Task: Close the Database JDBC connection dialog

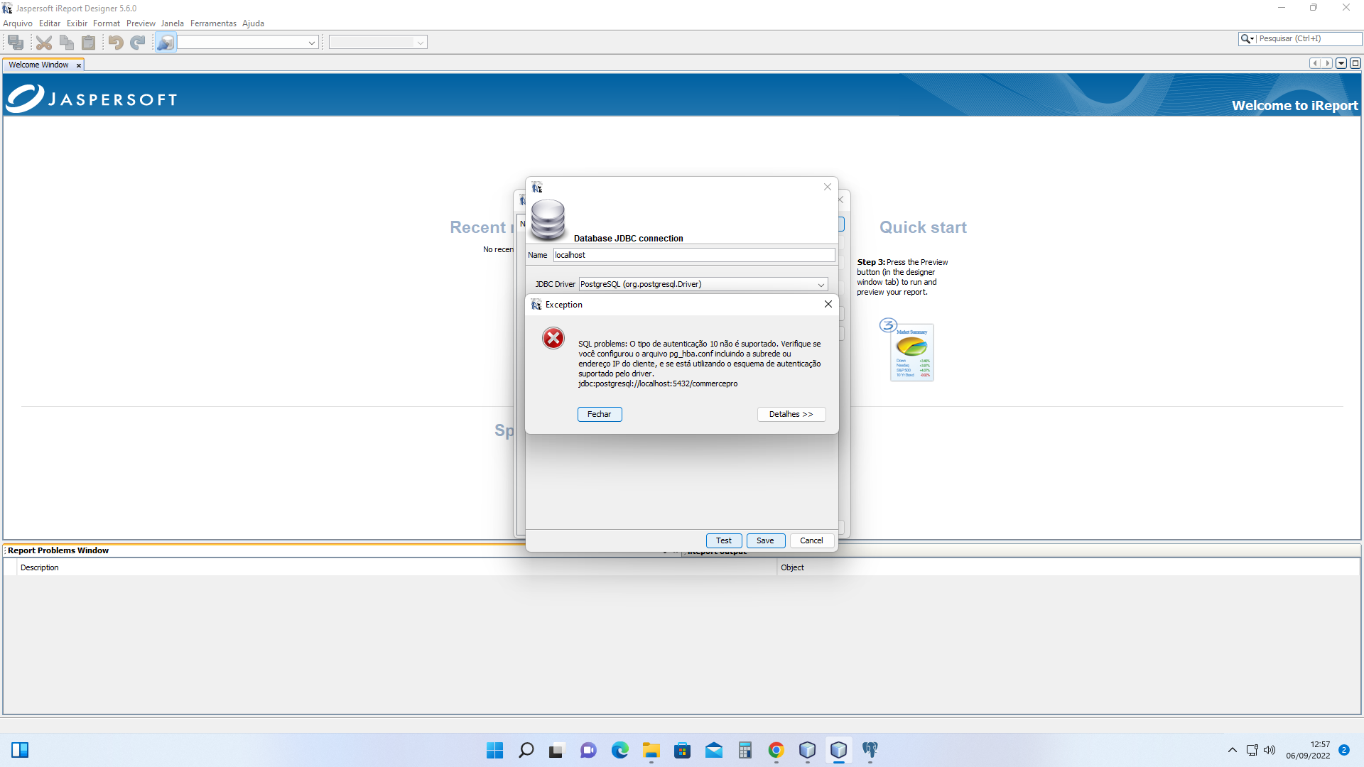Action: (x=828, y=187)
